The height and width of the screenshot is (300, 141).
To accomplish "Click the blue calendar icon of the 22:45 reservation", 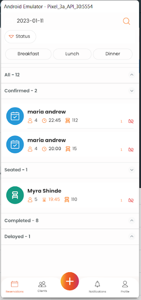I will pyautogui.click(x=15, y=116).
